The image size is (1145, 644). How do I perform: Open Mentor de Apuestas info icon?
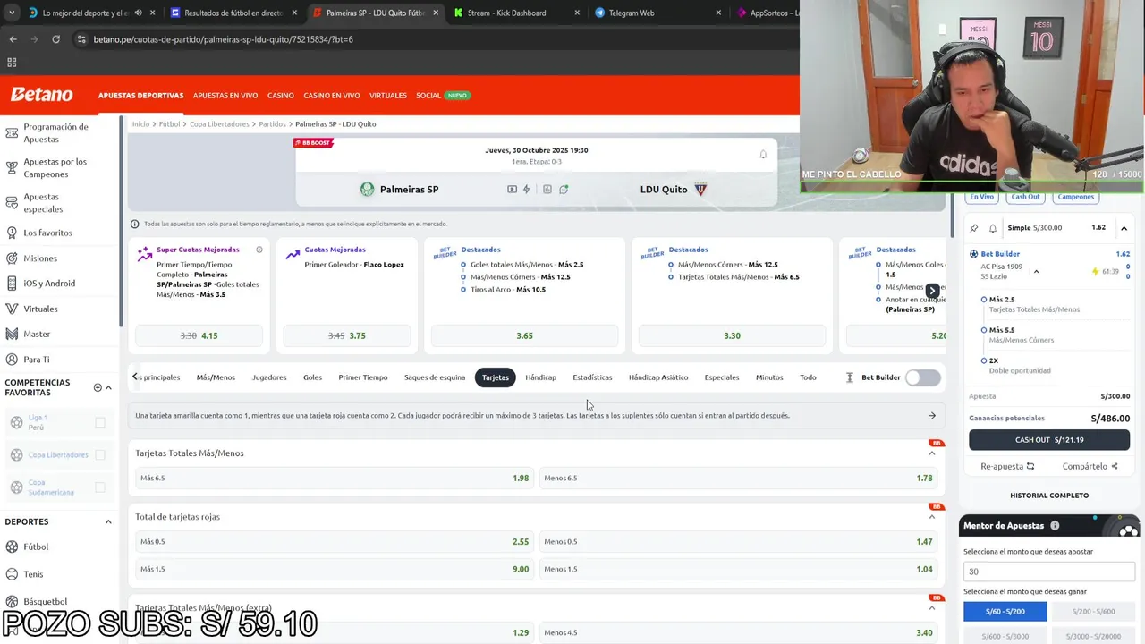coord(1055,526)
